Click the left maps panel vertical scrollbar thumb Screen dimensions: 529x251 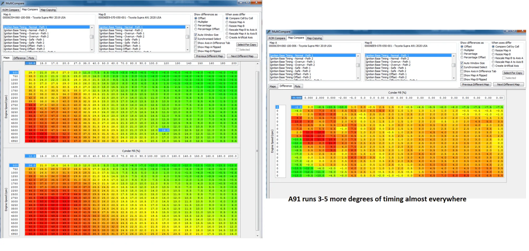(x=257, y=151)
